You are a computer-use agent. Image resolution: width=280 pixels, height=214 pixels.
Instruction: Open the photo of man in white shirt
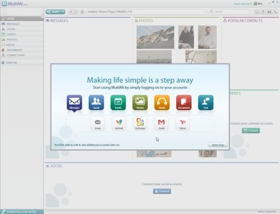[207, 37]
